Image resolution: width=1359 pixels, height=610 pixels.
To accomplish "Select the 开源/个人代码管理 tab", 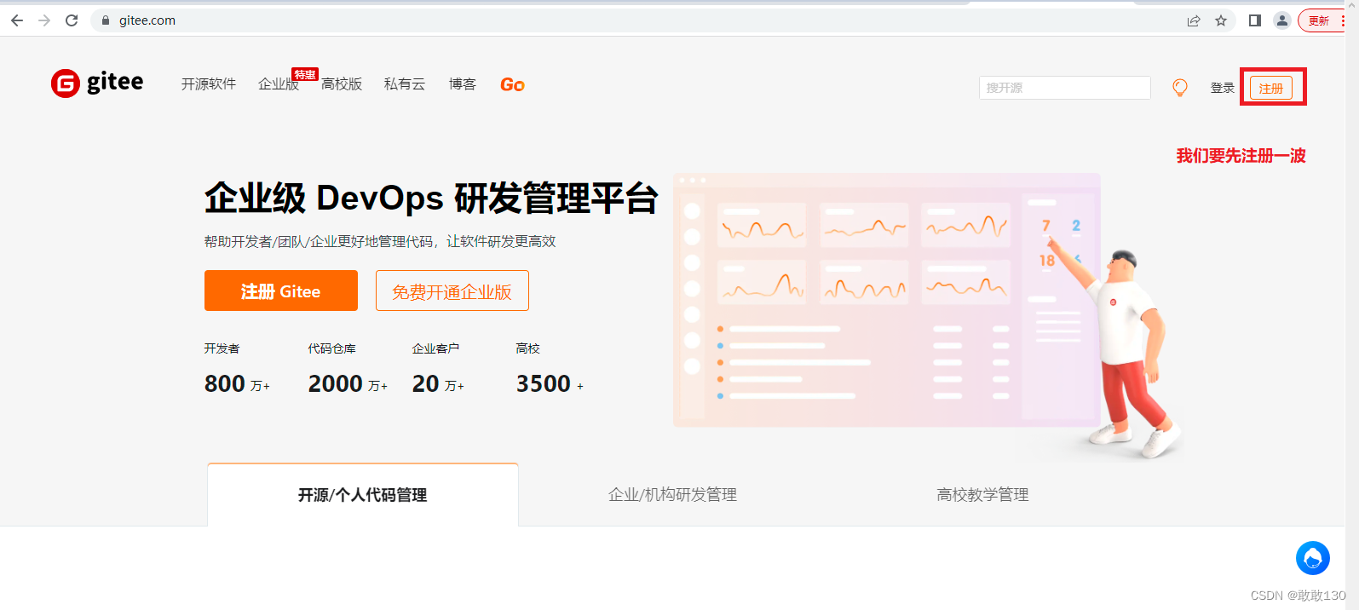I will [x=363, y=495].
